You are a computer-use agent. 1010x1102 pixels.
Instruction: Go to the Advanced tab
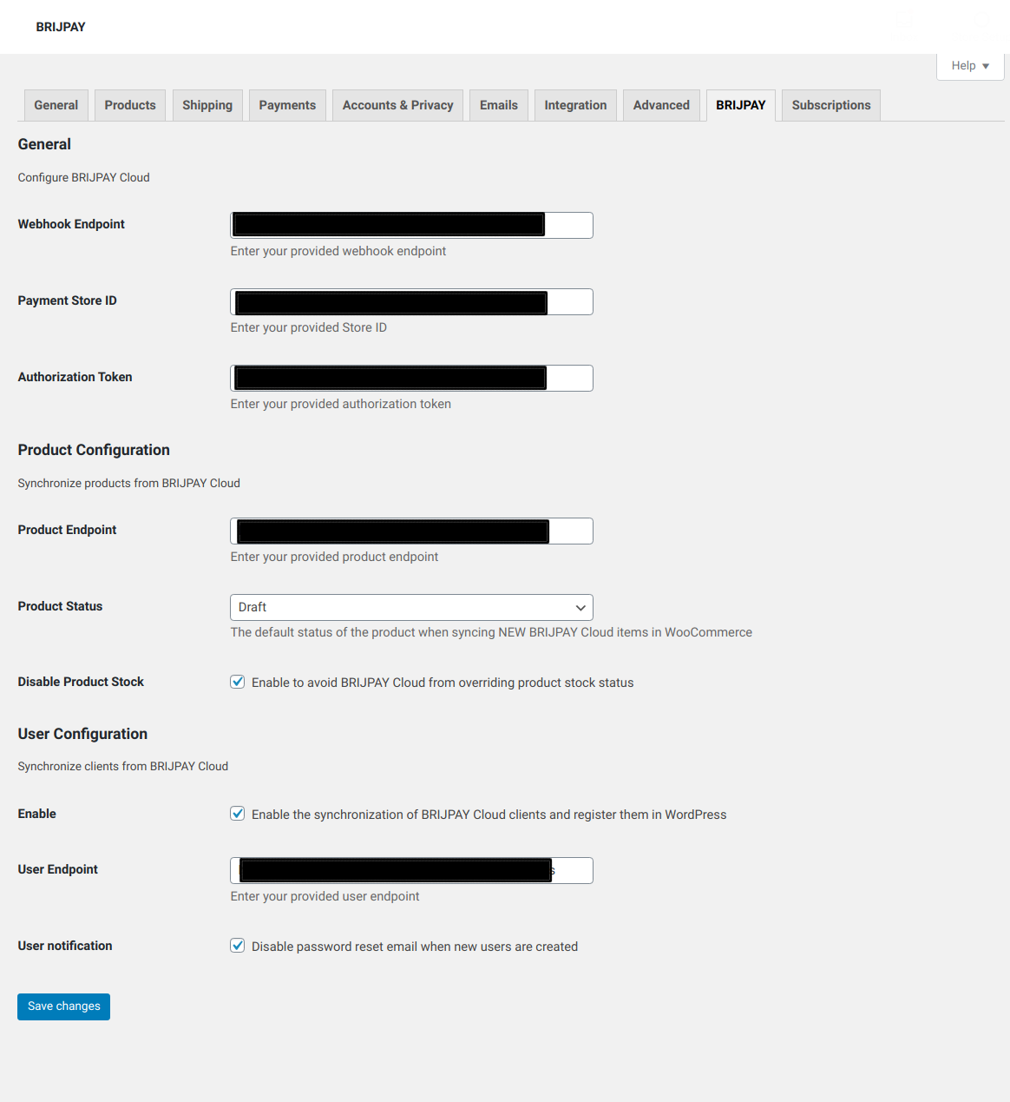(x=661, y=105)
